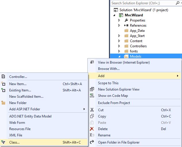
Task: Click the search magnifier icon in Solution Explorer
Action: tap(178, 3)
